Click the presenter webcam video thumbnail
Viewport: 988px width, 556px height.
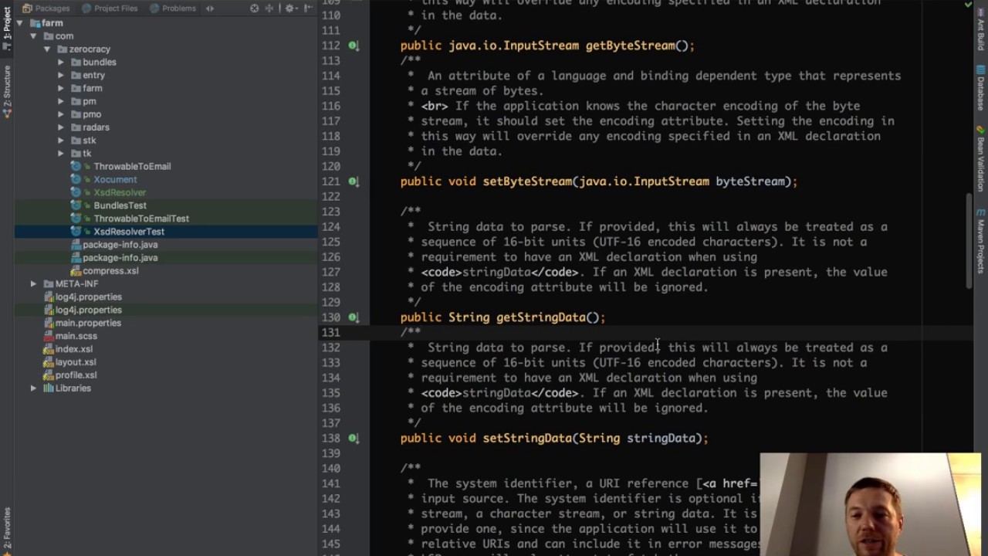870,504
